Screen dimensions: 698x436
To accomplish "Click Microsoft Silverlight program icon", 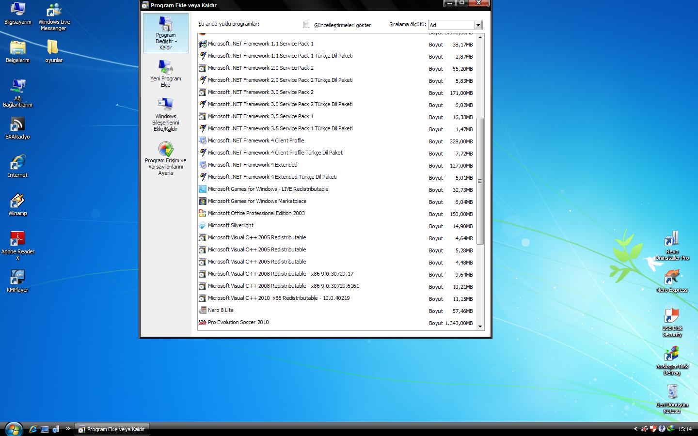I will [203, 225].
